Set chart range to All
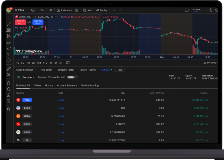This screenshot has height=160, width=224. pos(61,63)
